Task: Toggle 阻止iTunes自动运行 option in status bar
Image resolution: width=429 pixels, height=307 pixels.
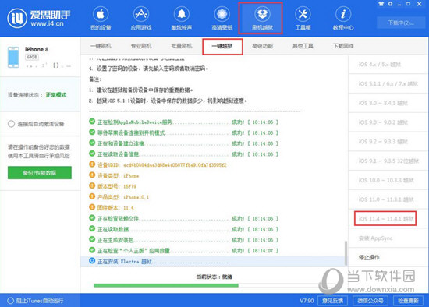Action: point(10,301)
